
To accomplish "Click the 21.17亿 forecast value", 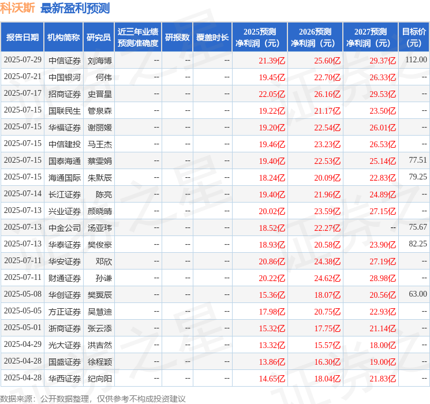I will [327, 111].
